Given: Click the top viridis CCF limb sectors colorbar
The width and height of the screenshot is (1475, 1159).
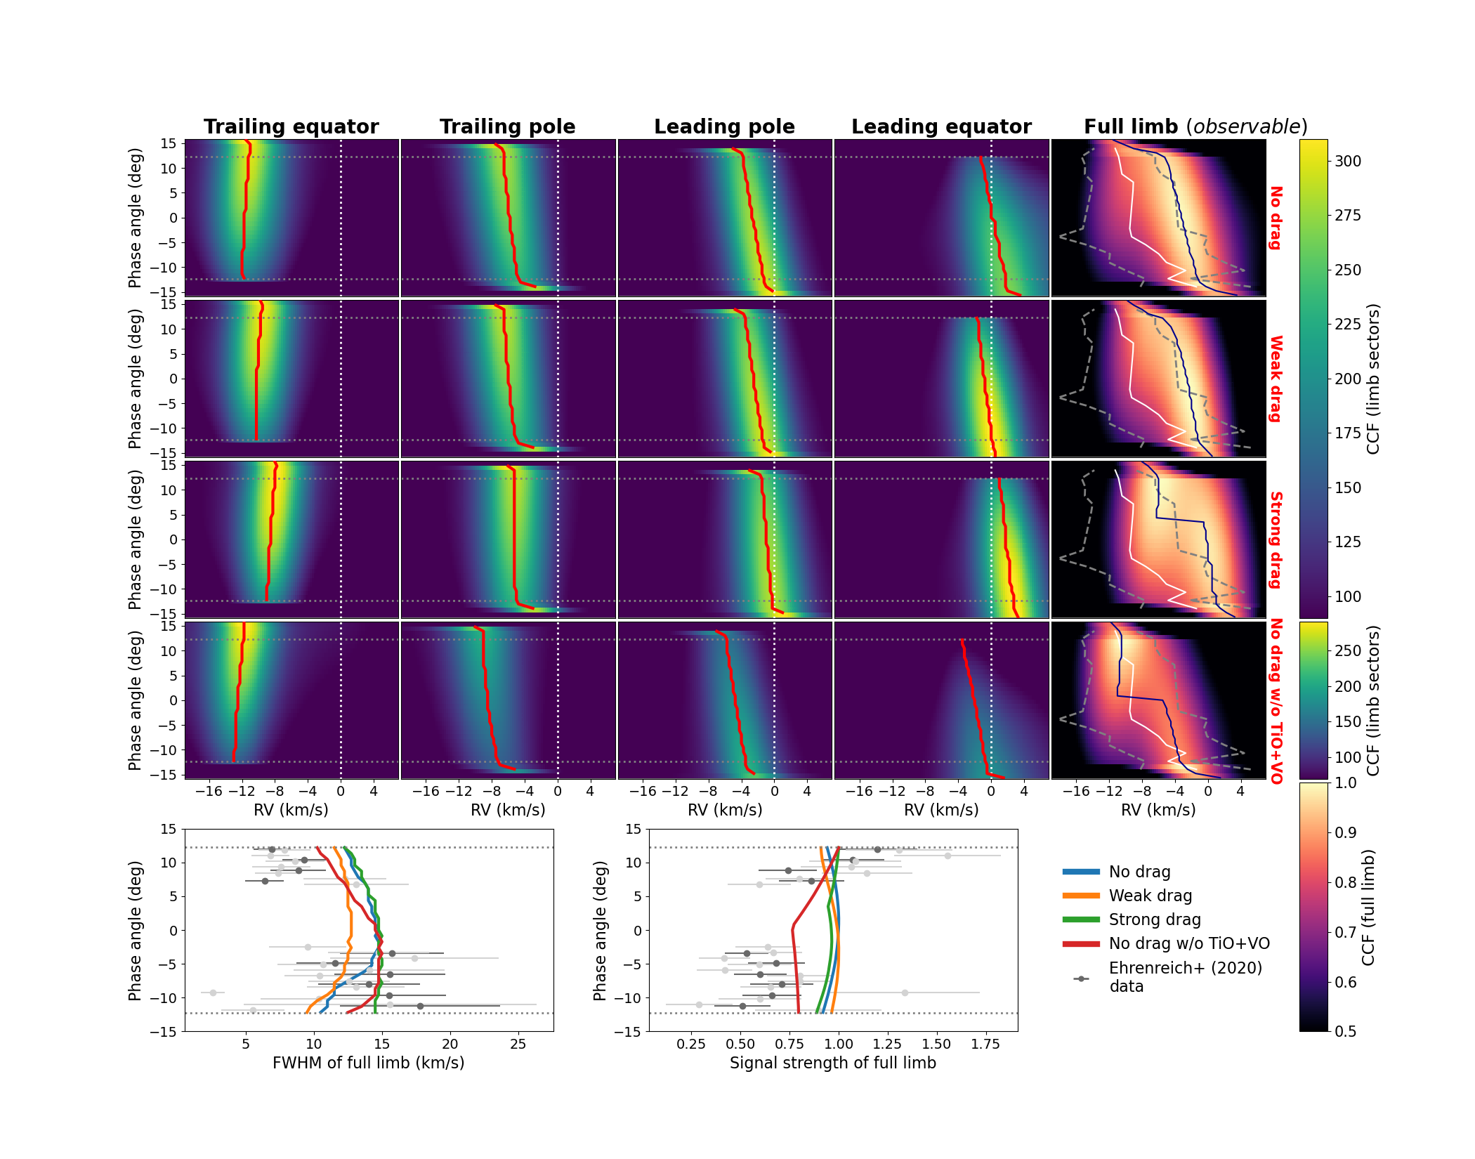Looking at the screenshot, I should coord(1313,379).
